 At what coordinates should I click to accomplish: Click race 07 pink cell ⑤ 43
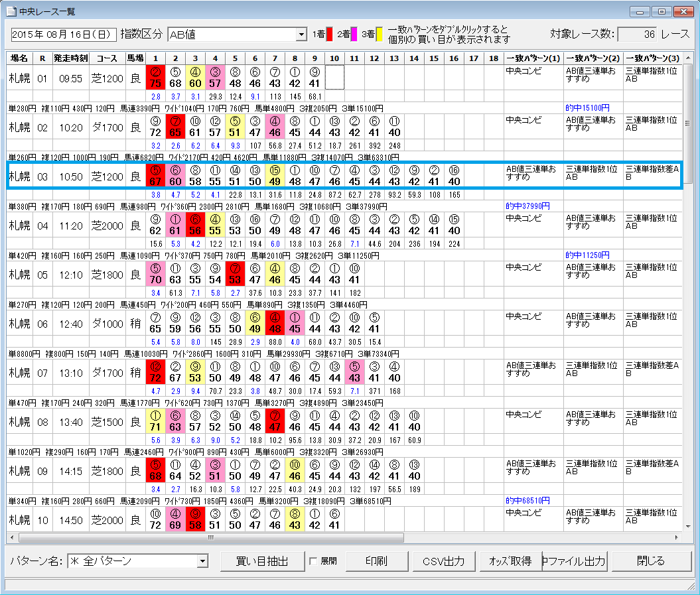pos(354,372)
